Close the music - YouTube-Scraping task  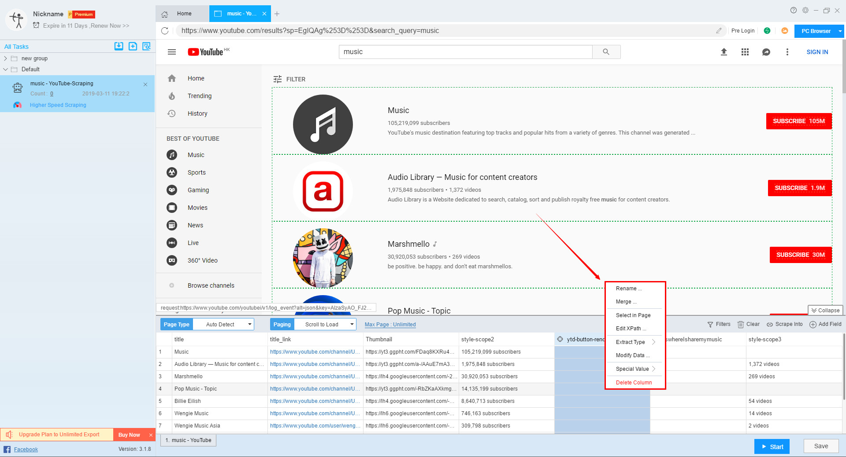[145, 84]
